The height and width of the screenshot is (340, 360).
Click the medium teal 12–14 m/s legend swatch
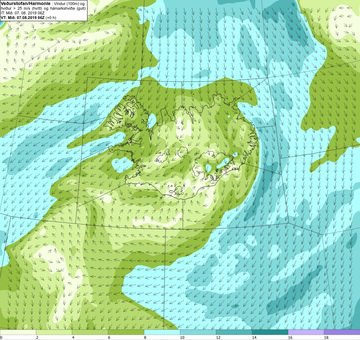[234, 332]
